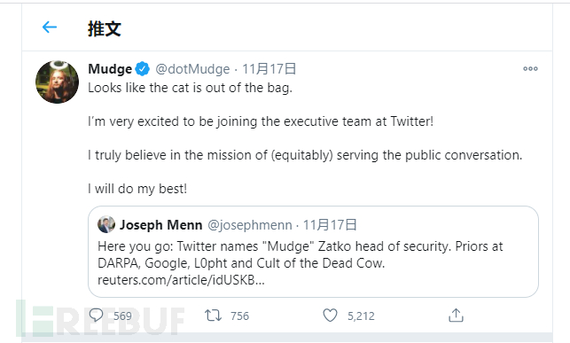
Task: Visit the @josephmenn handle
Action: [x=250, y=225]
